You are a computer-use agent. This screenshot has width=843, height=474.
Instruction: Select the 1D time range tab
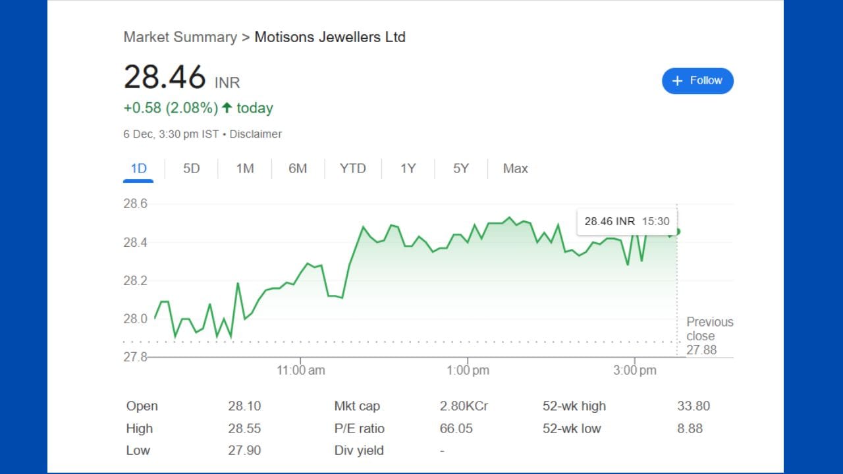(138, 169)
